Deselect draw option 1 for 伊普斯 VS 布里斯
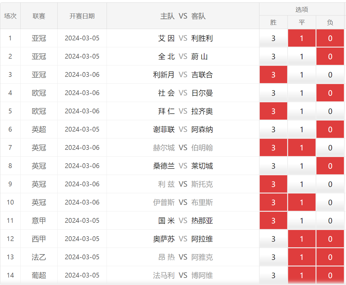This screenshot has height=285, width=346. pyautogui.click(x=302, y=202)
